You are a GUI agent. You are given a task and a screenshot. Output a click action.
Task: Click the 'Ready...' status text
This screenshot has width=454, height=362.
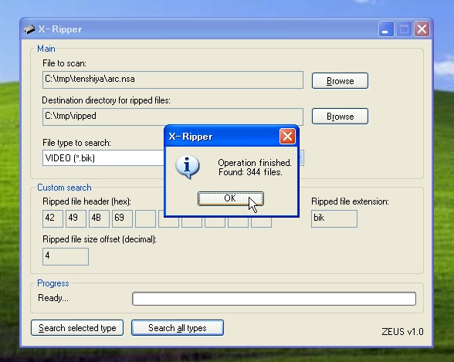coord(53,298)
